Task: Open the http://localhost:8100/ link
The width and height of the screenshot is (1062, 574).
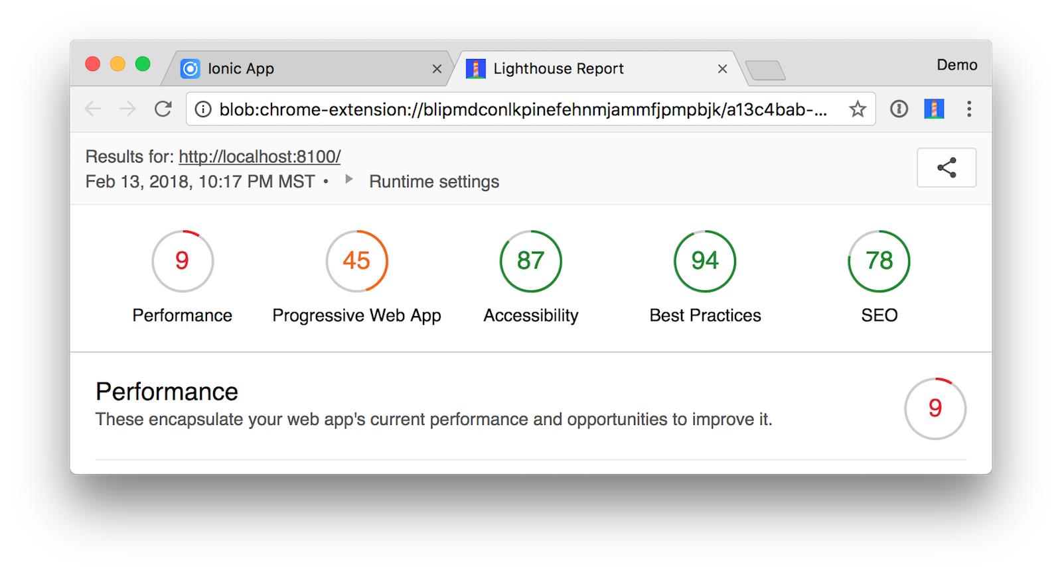Action: click(x=260, y=157)
